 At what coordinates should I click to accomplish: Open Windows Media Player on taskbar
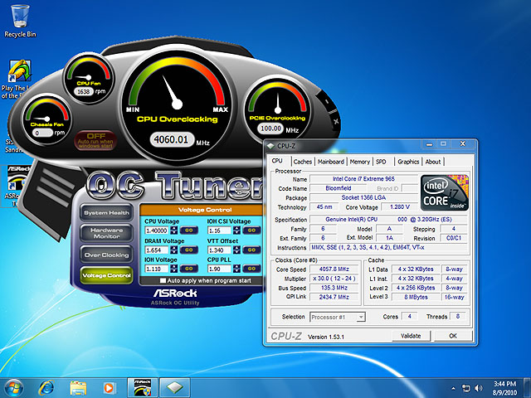pos(109,388)
